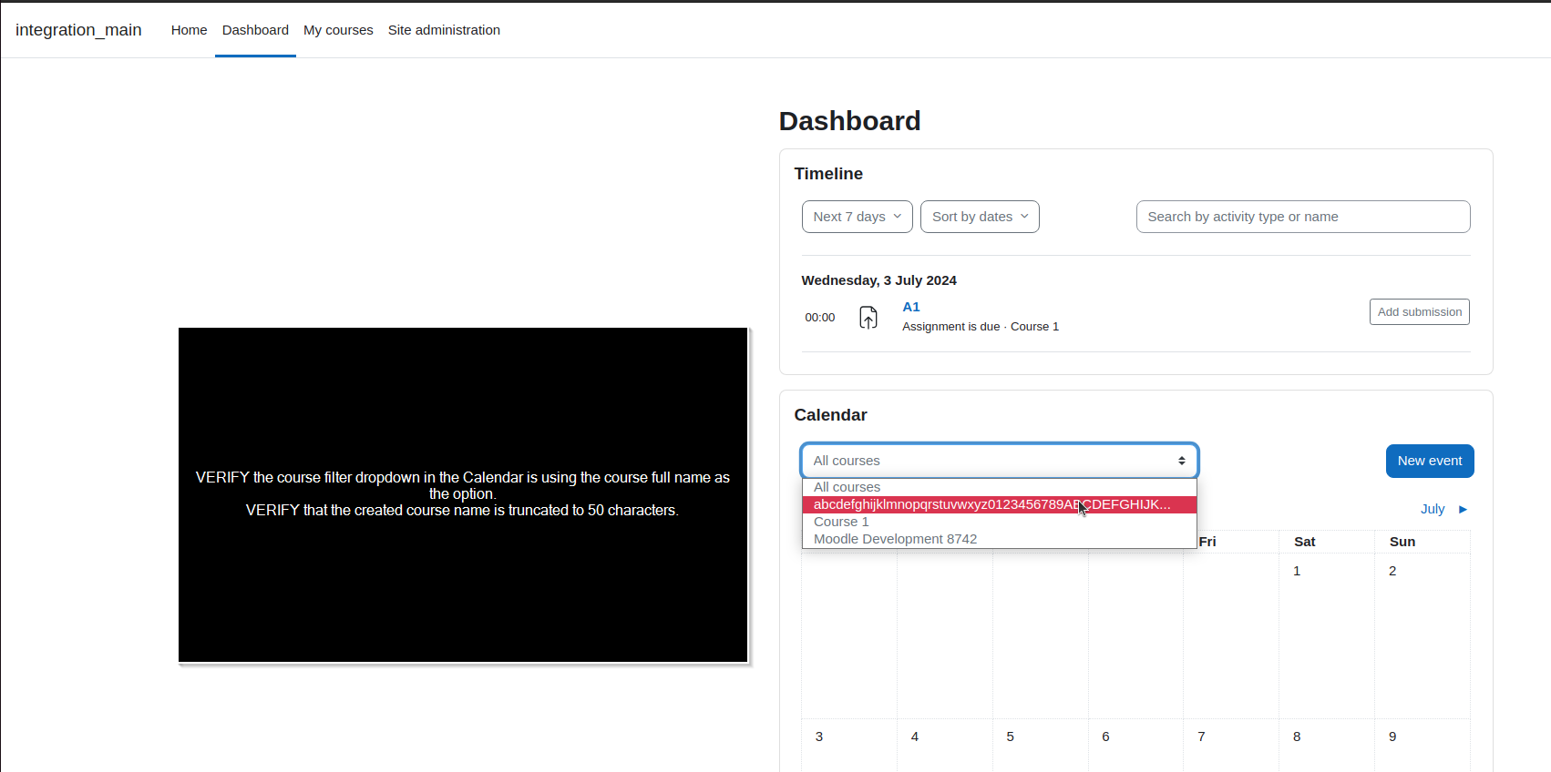Click the Sun column header
Screen dimensions: 1551x772
pyautogui.click(x=1402, y=542)
